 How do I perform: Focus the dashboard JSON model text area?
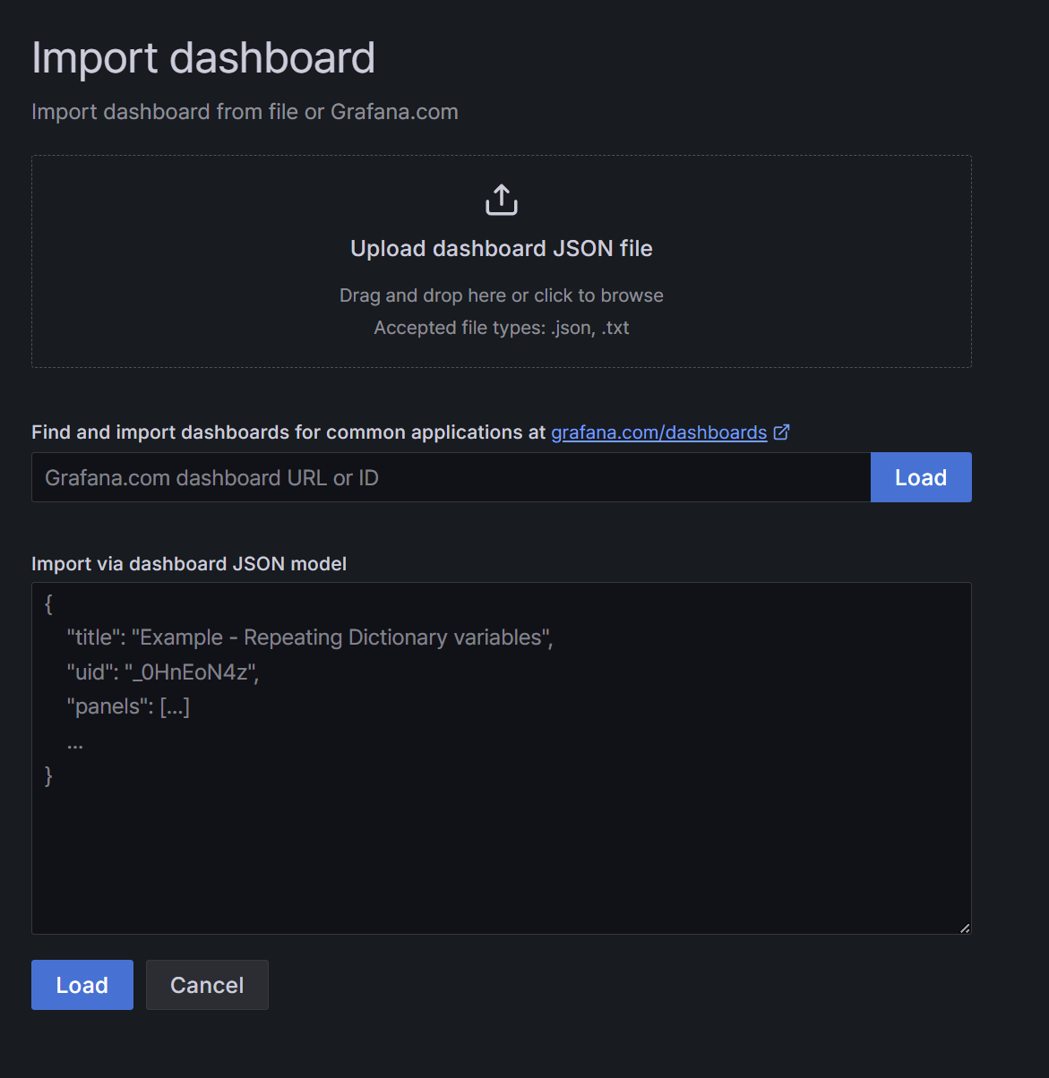pyautogui.click(x=502, y=758)
